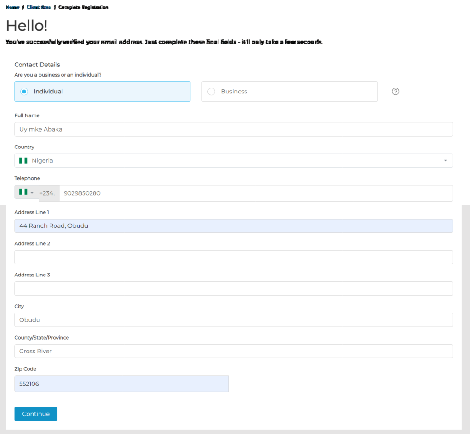Screen dimensions: 470x434
Task: Click the City field containing Obudu
Action: coord(234,320)
